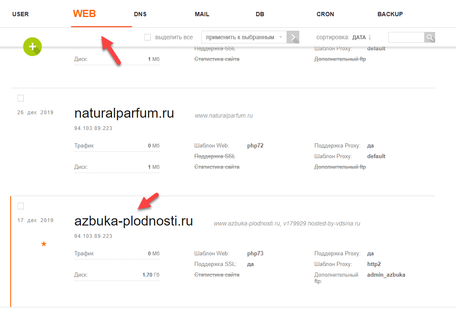Click 'default' proxy template of naturalparfum.ru
This screenshot has width=456, height=321.
[x=376, y=156]
